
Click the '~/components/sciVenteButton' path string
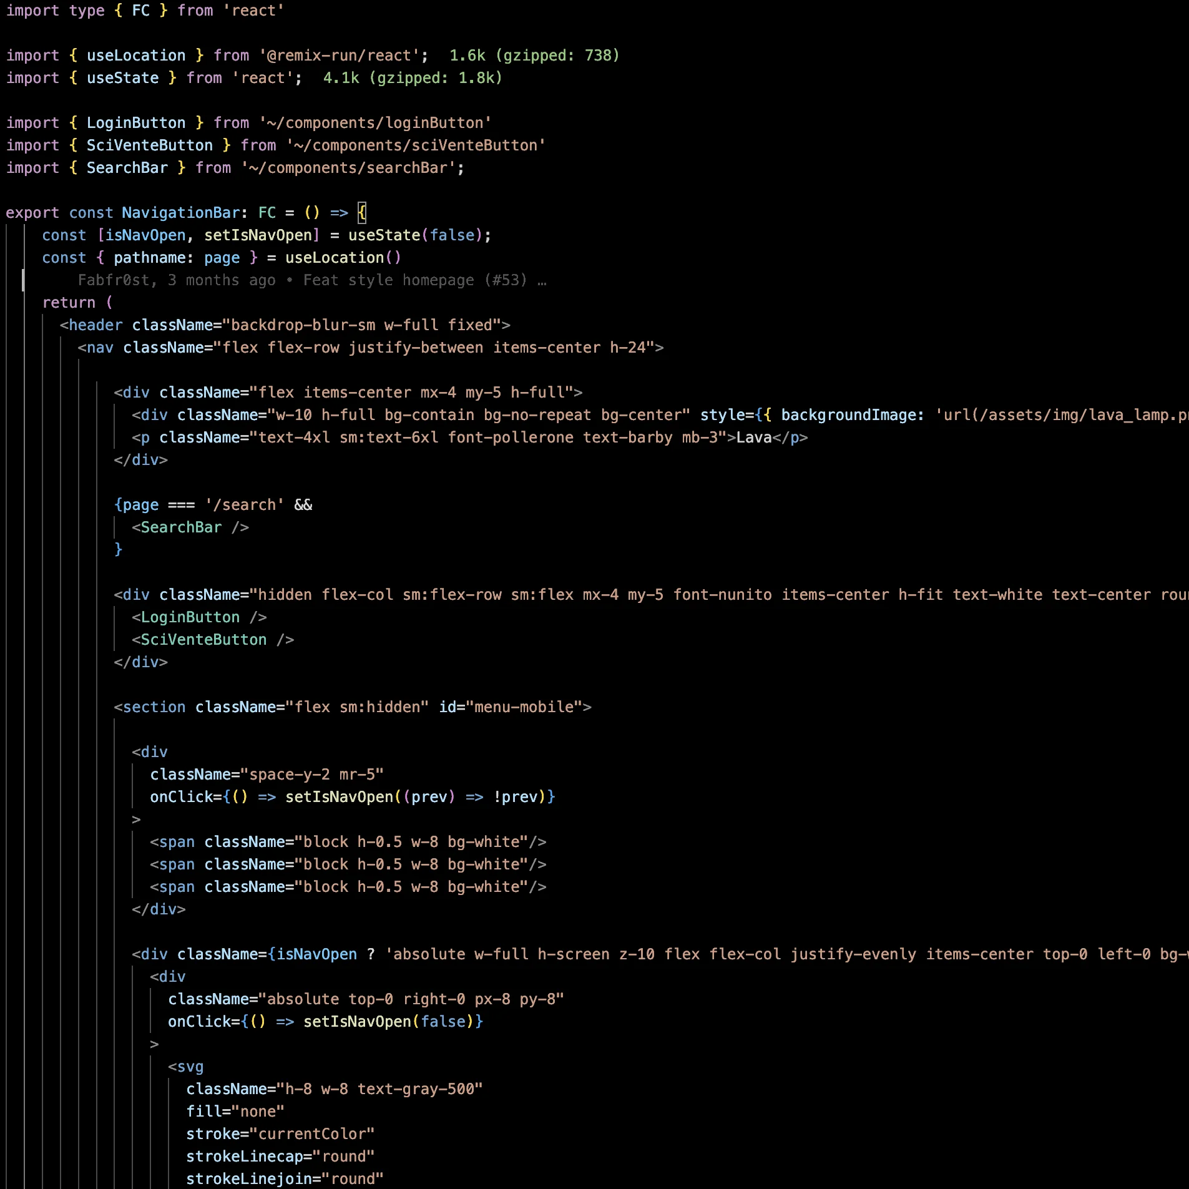(x=416, y=145)
